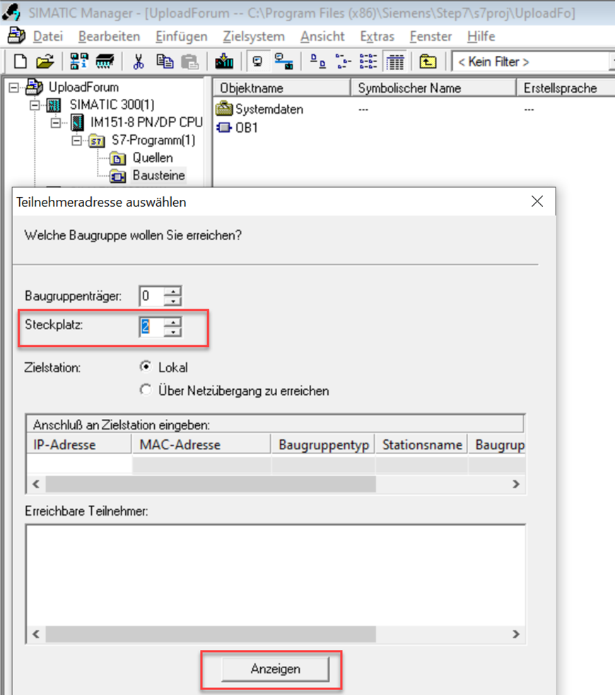Select Über Netzübergang zu erreichen option
The image size is (615, 695).
(x=145, y=390)
